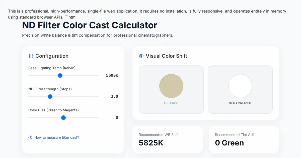Click the 0 Green tint adjustment value
Screen dimensions: 301x158
tap(229, 143)
